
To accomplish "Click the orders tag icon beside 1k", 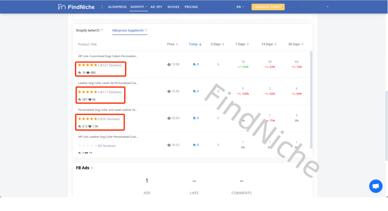I will pyautogui.click(x=80, y=73).
